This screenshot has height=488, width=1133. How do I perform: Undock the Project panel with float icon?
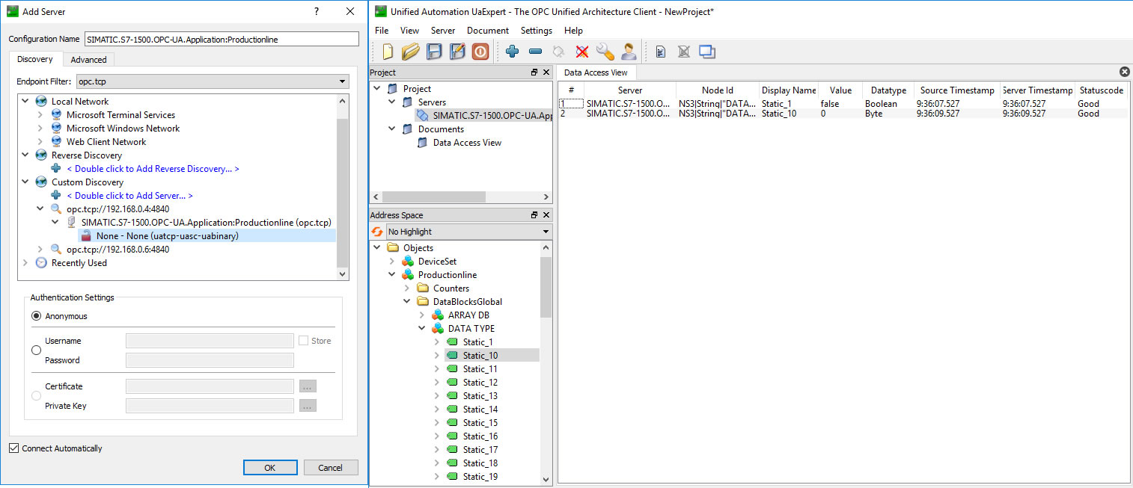pyautogui.click(x=534, y=72)
